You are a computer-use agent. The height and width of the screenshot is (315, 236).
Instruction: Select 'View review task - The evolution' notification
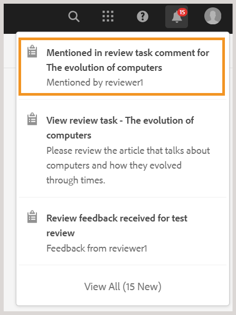tap(122, 149)
